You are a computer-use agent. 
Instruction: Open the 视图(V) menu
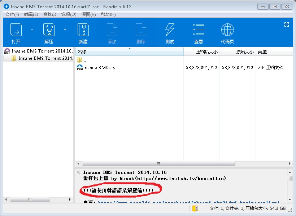pos(88,14)
